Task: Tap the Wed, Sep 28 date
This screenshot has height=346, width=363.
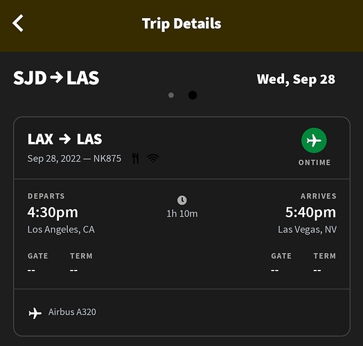Action: click(296, 80)
